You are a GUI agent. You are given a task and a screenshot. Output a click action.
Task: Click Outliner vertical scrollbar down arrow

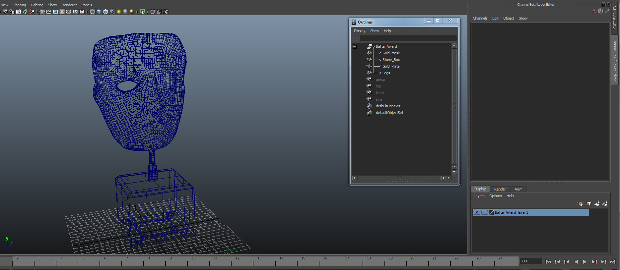coord(454,172)
